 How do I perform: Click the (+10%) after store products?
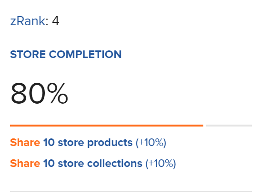(x=151, y=143)
